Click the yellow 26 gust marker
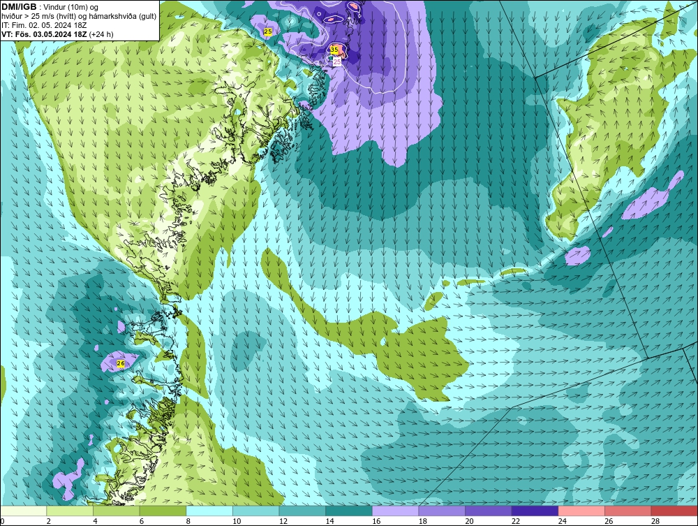698x526 pixels. point(121,363)
